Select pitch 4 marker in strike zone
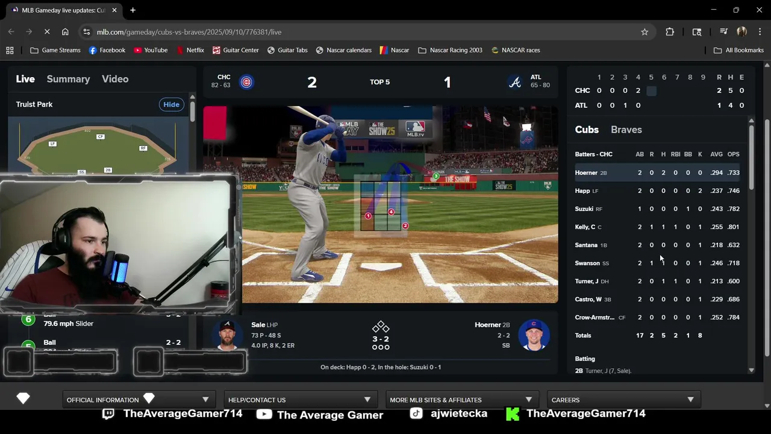 (x=391, y=212)
